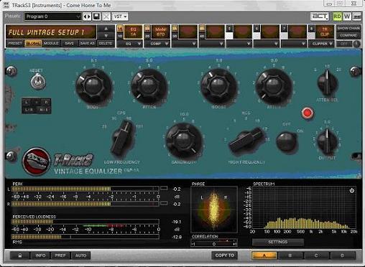The height and width of the screenshot is (267, 365).
Task: Click the BANDWIDTH knob
Action: [184, 140]
